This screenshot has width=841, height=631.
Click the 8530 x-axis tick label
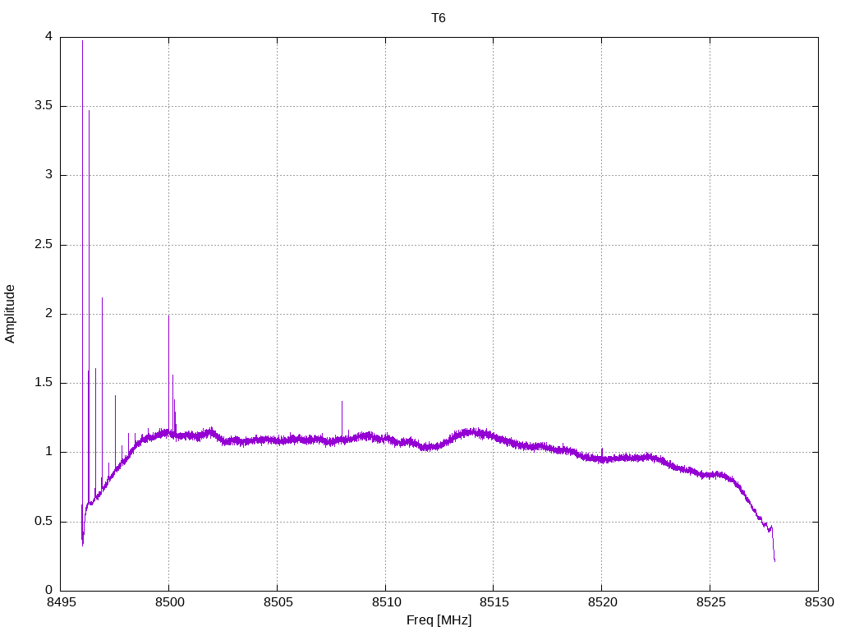tap(819, 602)
